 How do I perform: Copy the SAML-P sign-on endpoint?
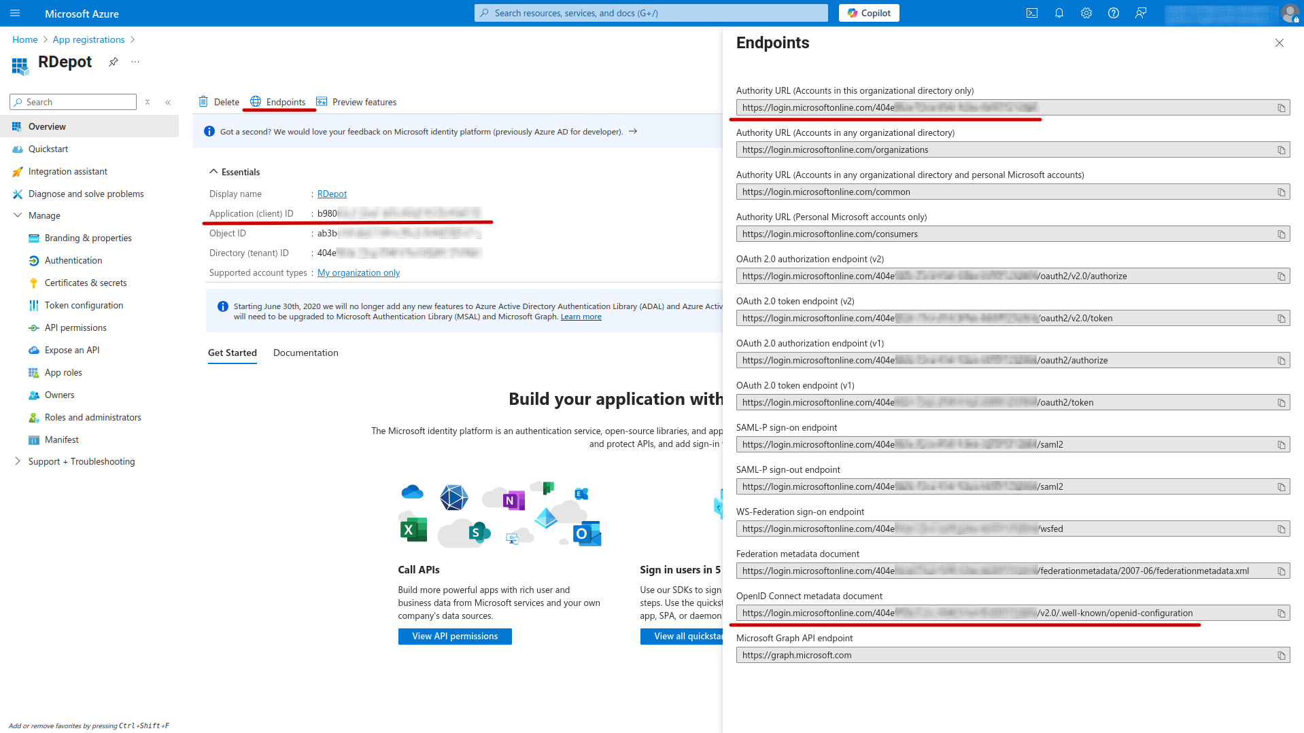[1281, 444]
